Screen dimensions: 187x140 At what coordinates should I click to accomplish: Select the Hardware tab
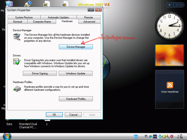67,21
